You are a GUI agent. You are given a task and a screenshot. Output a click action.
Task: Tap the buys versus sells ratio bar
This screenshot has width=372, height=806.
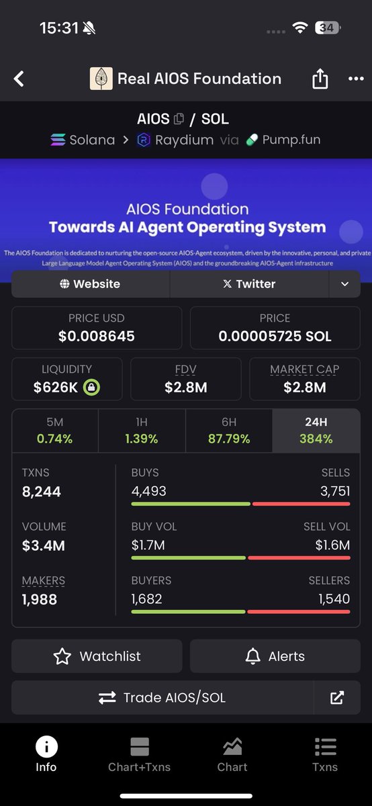point(240,504)
